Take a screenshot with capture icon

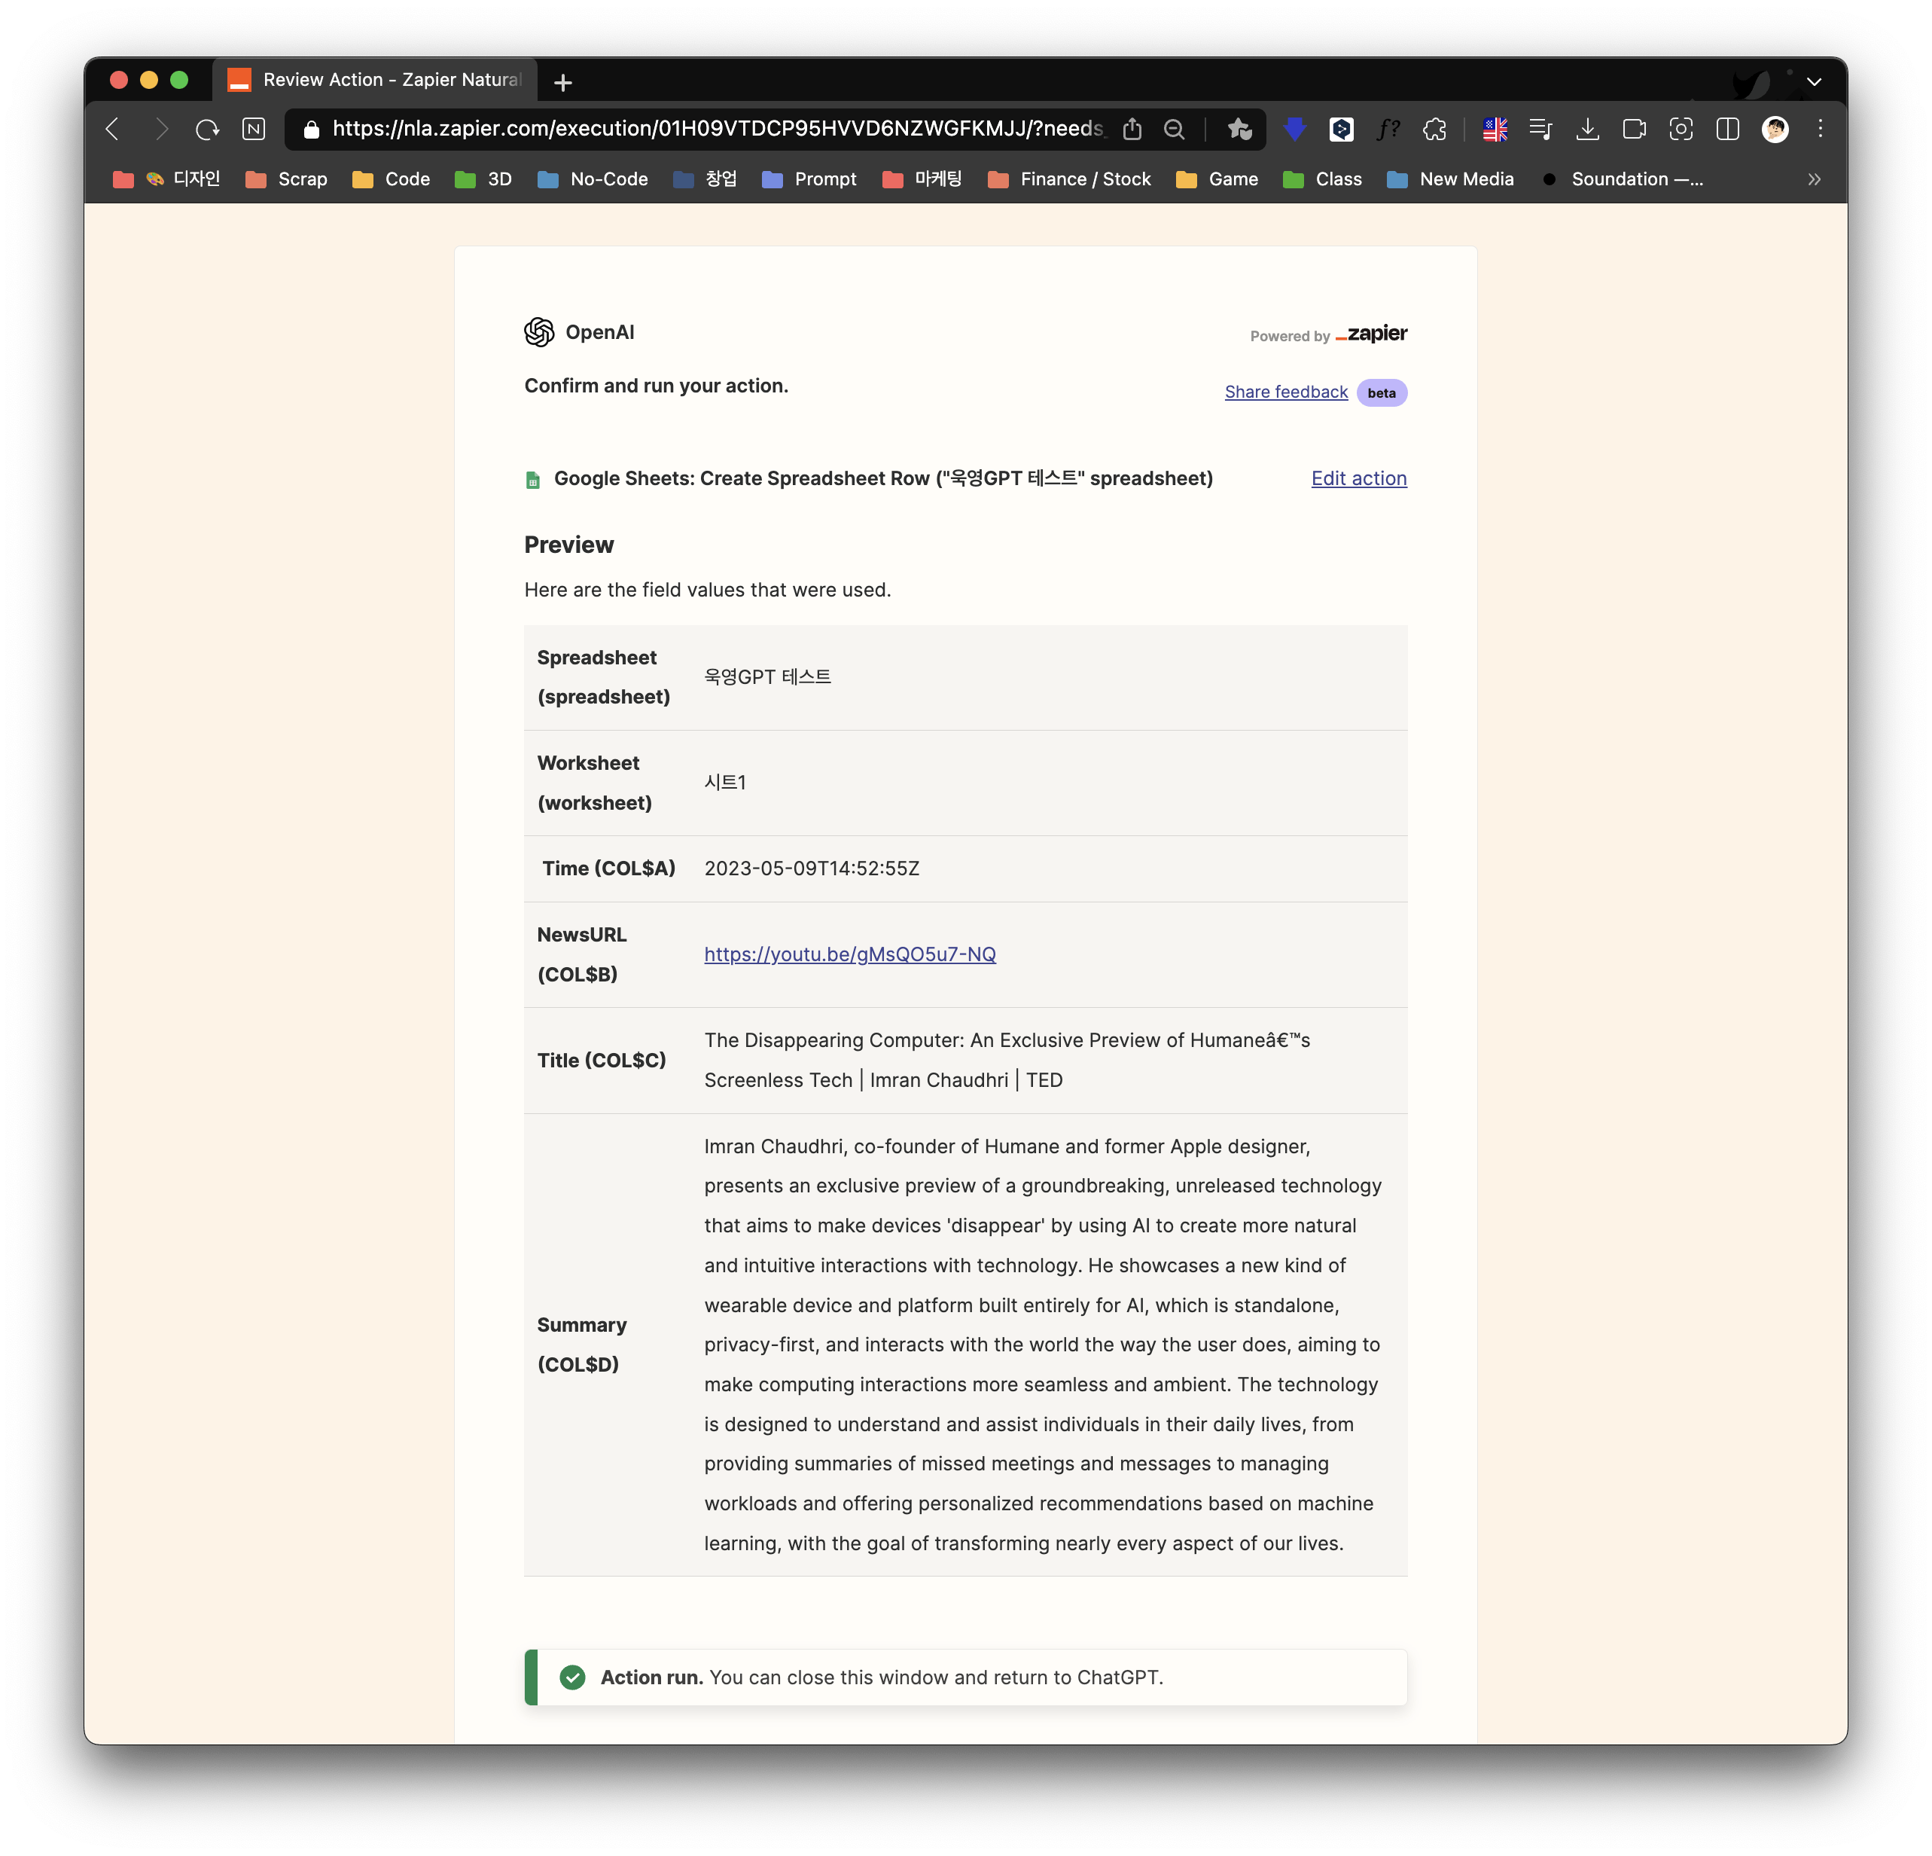[x=1681, y=130]
